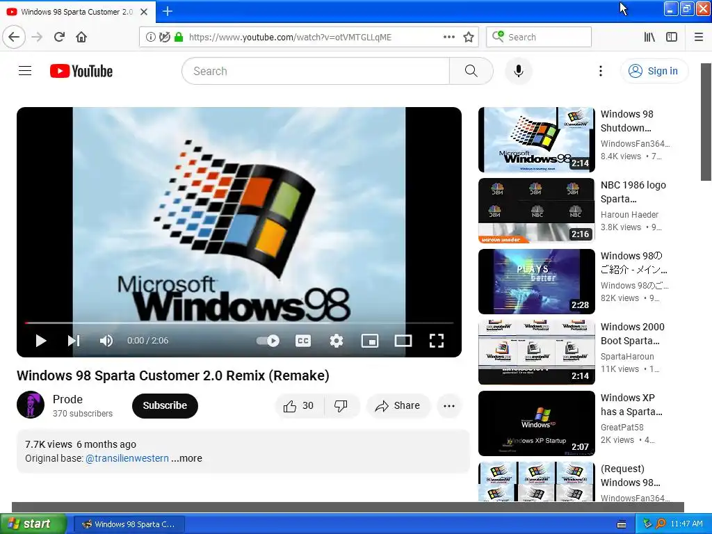Open the Prode channel avatar

tap(31, 405)
